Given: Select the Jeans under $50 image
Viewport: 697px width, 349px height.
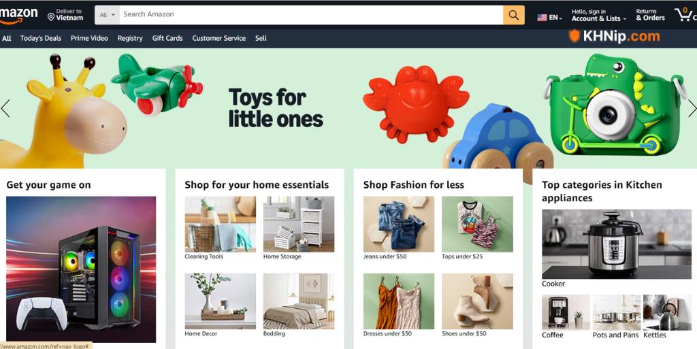Looking at the screenshot, I should click(399, 225).
